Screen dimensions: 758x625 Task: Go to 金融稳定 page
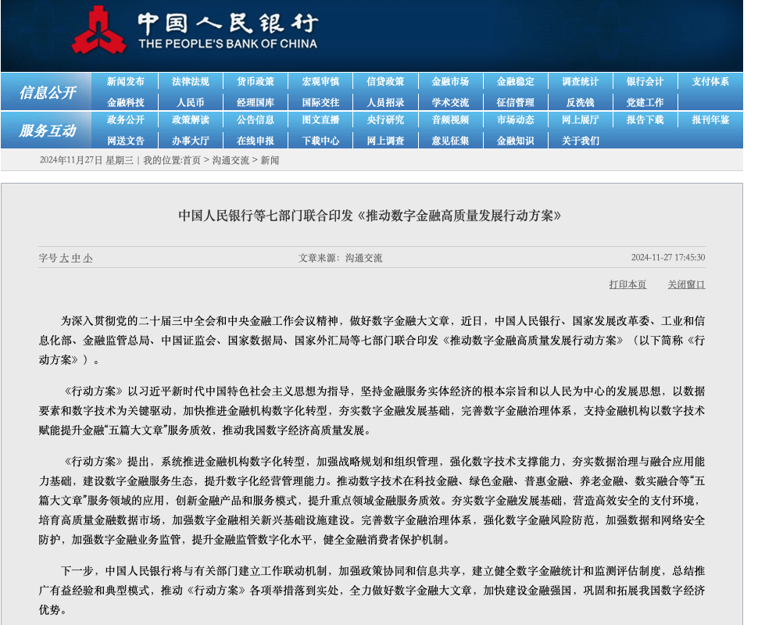click(x=515, y=82)
